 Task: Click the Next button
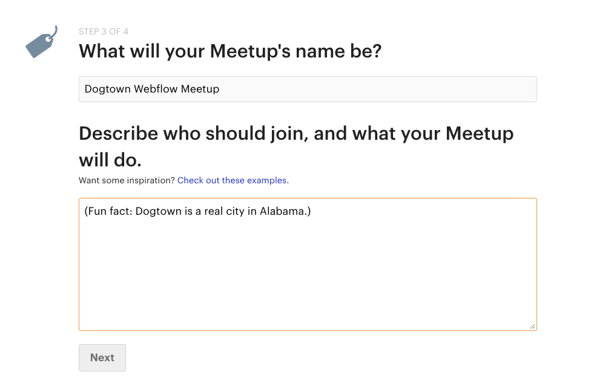102,358
